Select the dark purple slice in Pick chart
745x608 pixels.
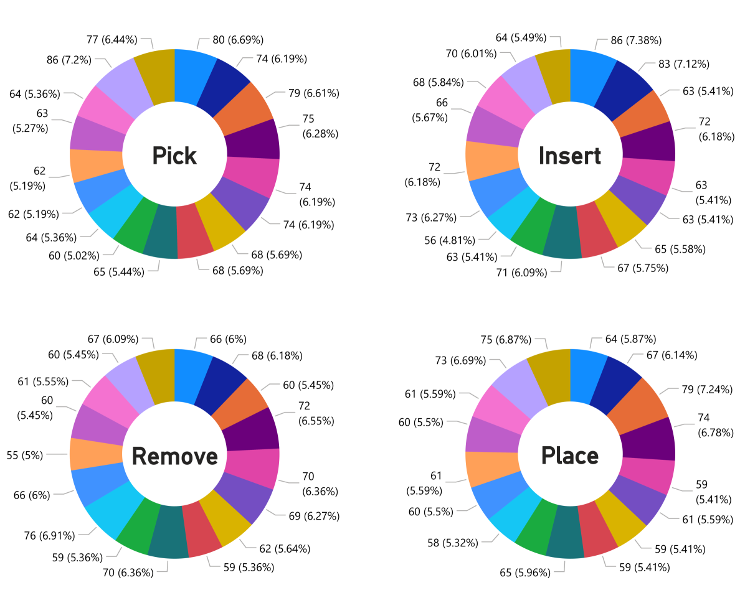pyautogui.click(x=252, y=139)
